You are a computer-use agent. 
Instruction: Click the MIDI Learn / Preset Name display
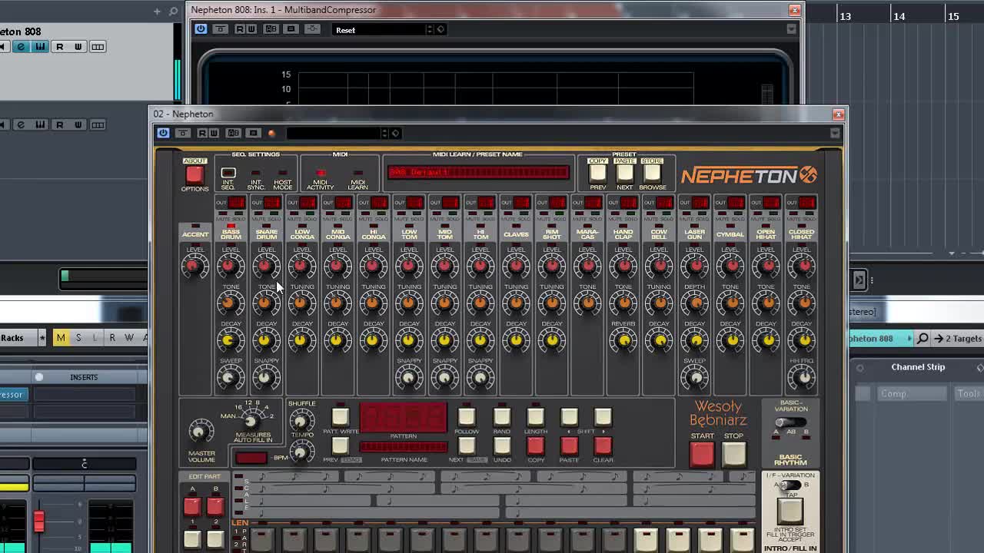478,172
